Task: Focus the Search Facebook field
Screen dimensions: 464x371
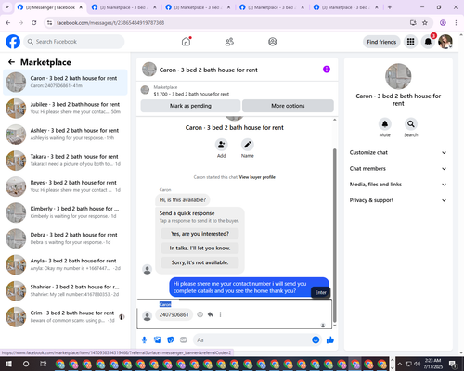Action: click(x=74, y=42)
